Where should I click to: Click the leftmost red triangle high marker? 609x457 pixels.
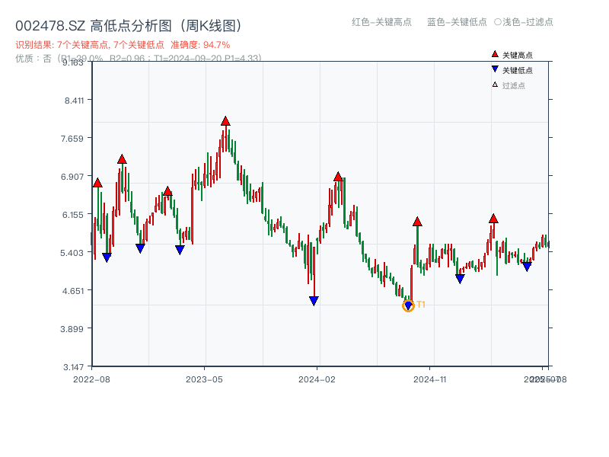click(97, 183)
